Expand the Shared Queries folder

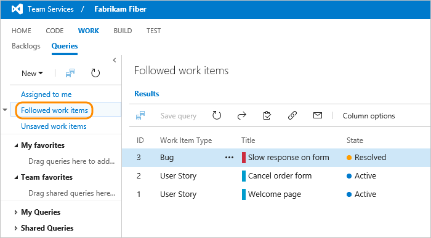pyautogui.click(x=15, y=228)
